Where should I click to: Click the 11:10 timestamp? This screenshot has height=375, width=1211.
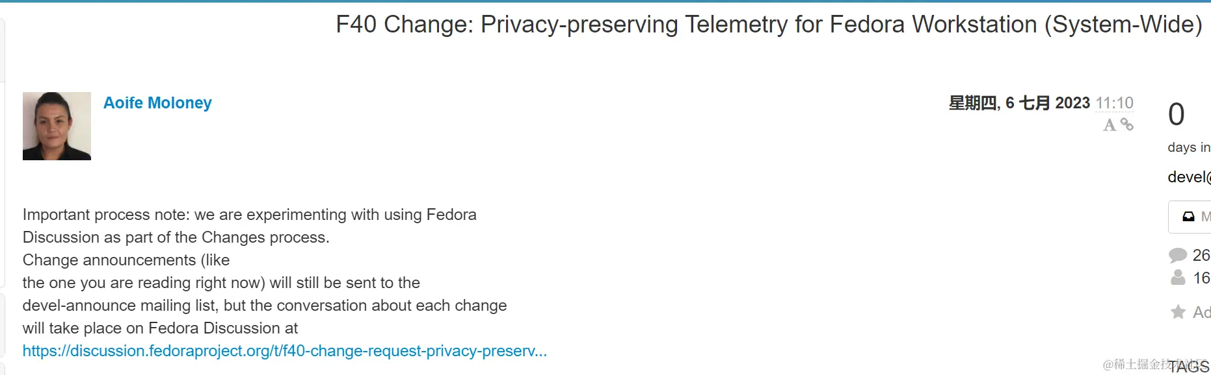1114,103
